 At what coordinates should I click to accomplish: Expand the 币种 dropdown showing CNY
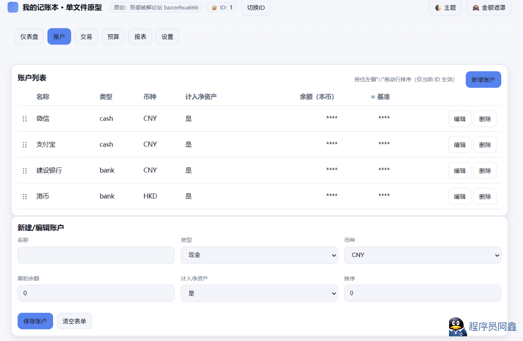tap(422, 255)
